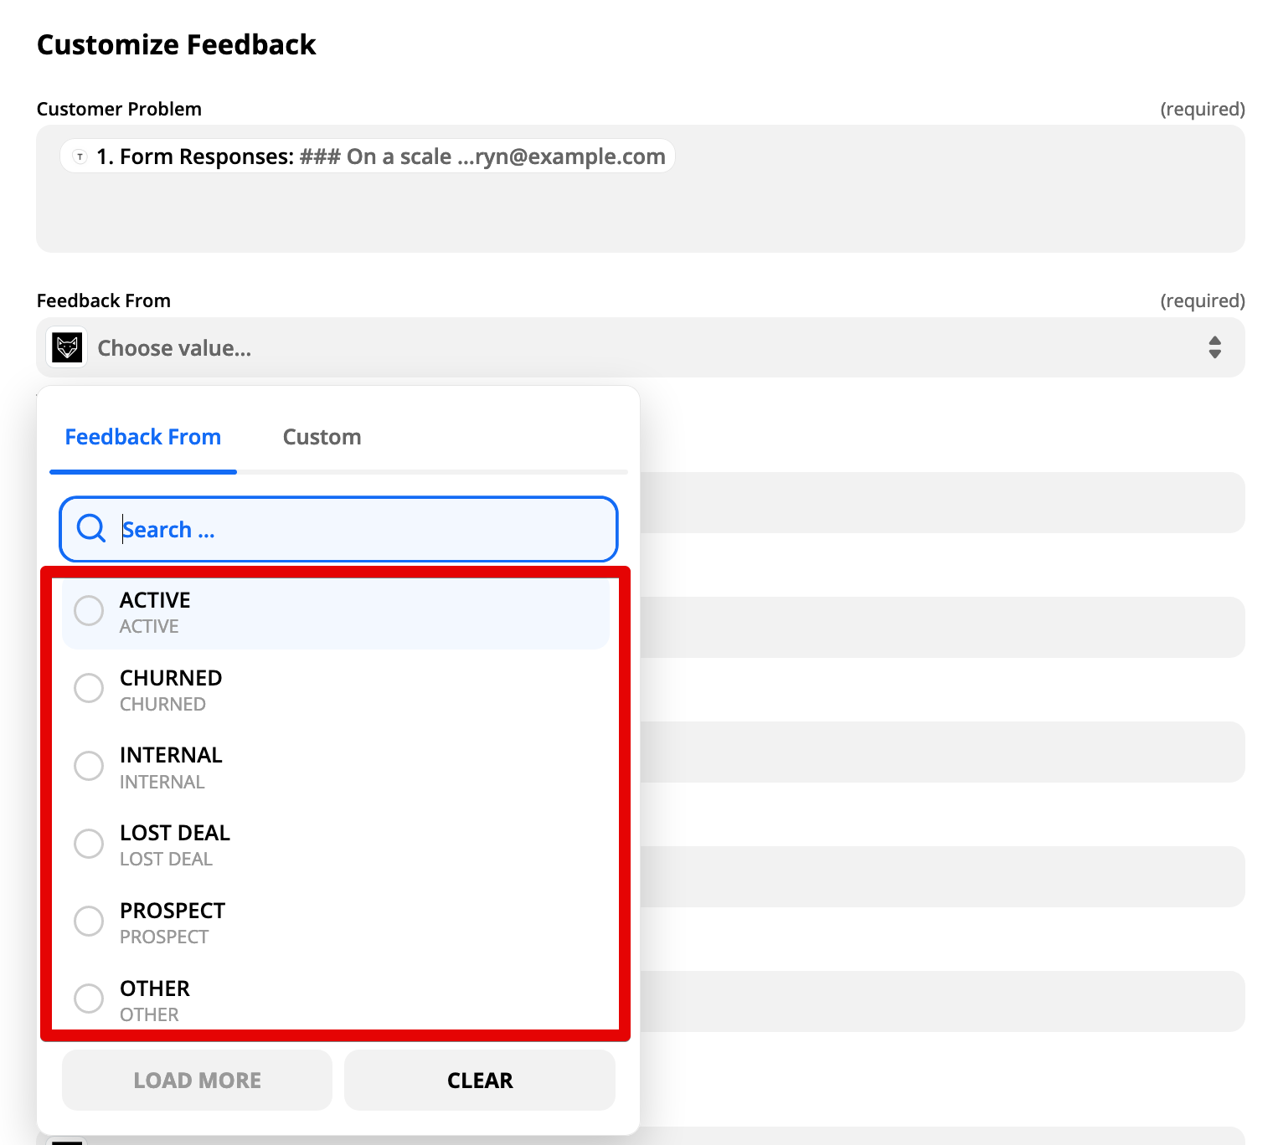
Task: Click the CLEAR button
Action: tap(480, 1080)
